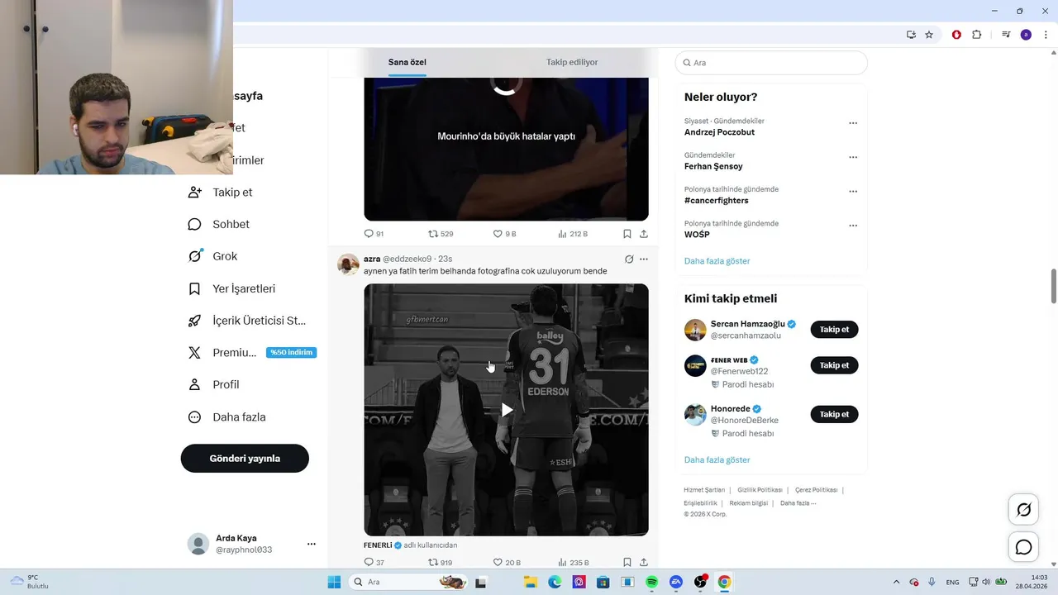Click the Ara search field on X
The width and height of the screenshot is (1058, 595).
click(771, 63)
